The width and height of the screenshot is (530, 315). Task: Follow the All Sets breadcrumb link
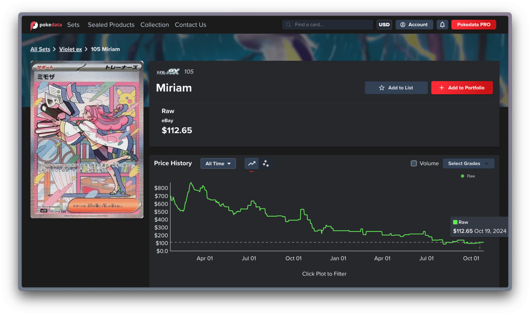(40, 49)
